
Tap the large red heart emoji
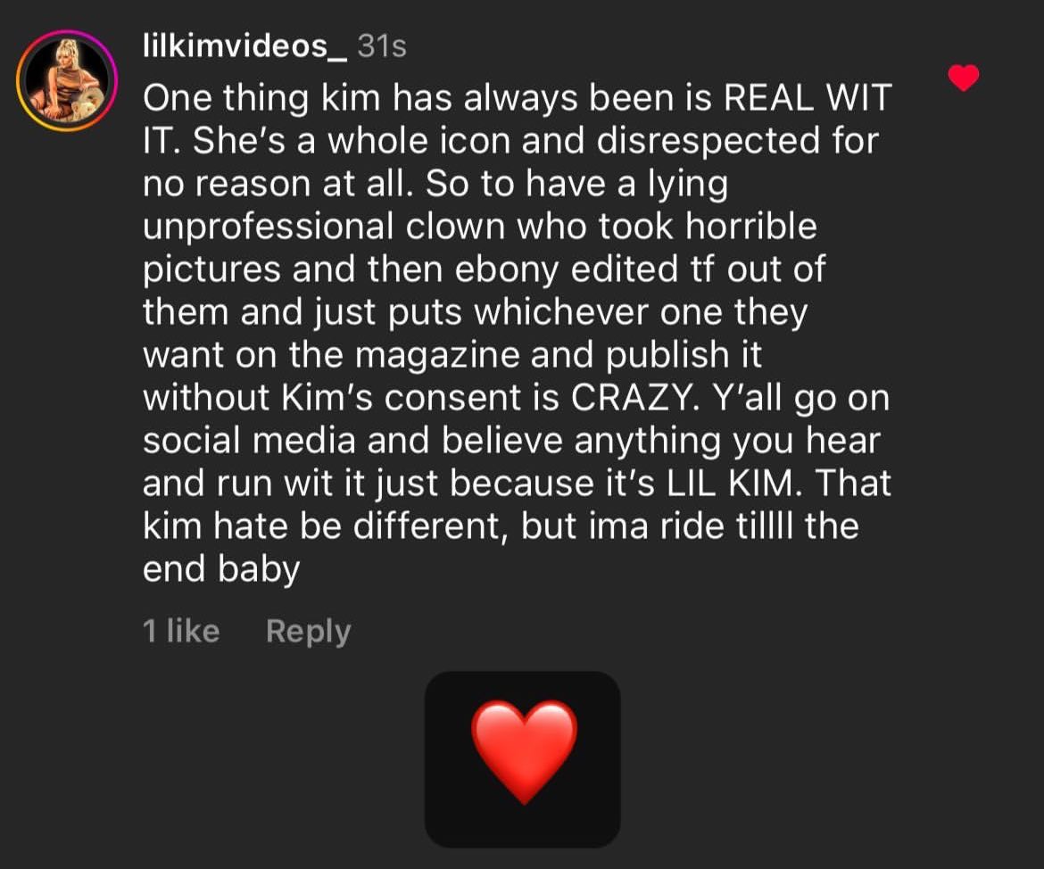pos(524,752)
